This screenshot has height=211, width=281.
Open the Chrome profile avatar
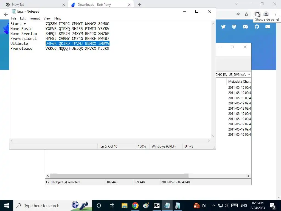tap(266, 14)
